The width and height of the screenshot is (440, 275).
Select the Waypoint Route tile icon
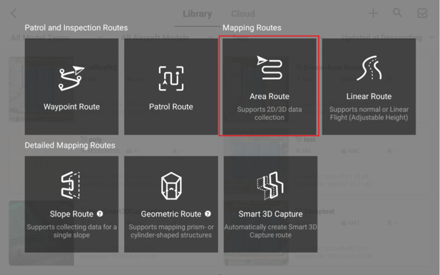coord(72,78)
